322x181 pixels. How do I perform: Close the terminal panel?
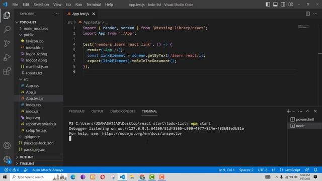(315, 111)
